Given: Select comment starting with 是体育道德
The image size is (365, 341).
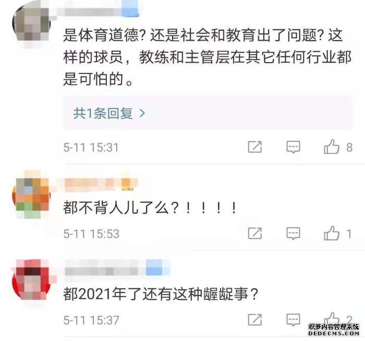Looking at the screenshot, I should (x=207, y=57).
